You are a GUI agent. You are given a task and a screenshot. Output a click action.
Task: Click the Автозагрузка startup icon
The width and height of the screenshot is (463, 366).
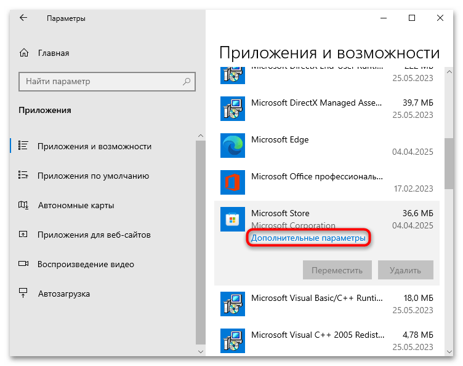pos(23,293)
